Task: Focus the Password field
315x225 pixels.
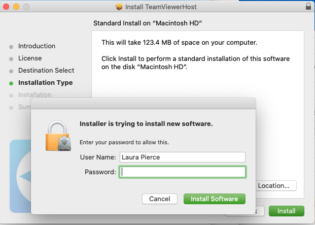Action: click(183, 172)
